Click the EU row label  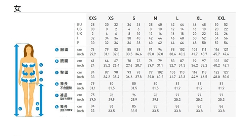pyautogui.click(x=79, y=25)
